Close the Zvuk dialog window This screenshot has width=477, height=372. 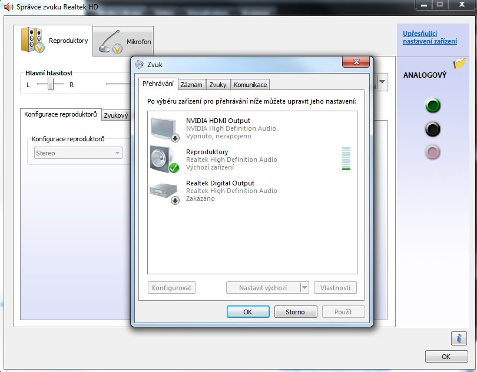(x=356, y=62)
